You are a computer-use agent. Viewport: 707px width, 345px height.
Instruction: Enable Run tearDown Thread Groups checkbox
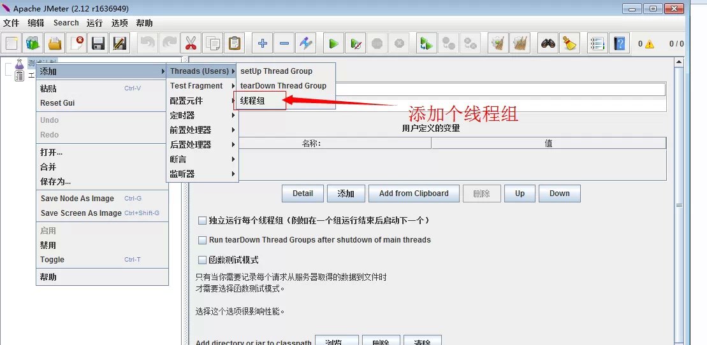pyautogui.click(x=203, y=240)
